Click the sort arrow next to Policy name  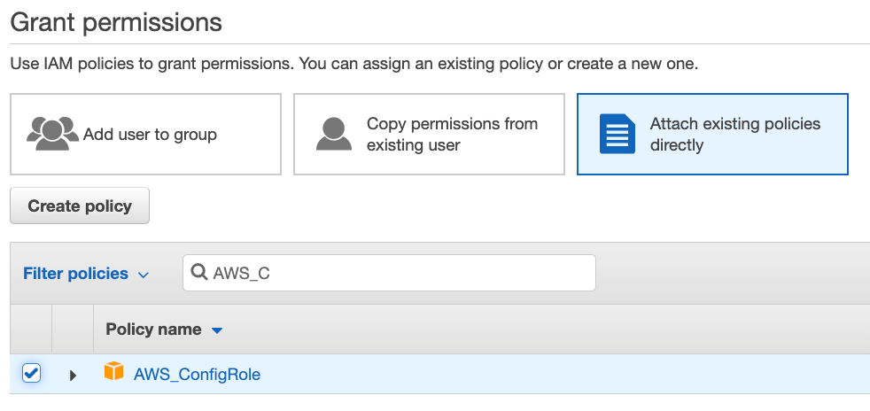pos(217,330)
